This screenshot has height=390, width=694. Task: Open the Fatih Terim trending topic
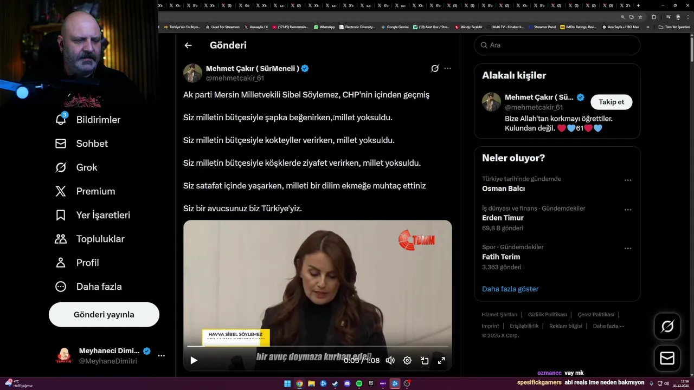pyautogui.click(x=501, y=257)
